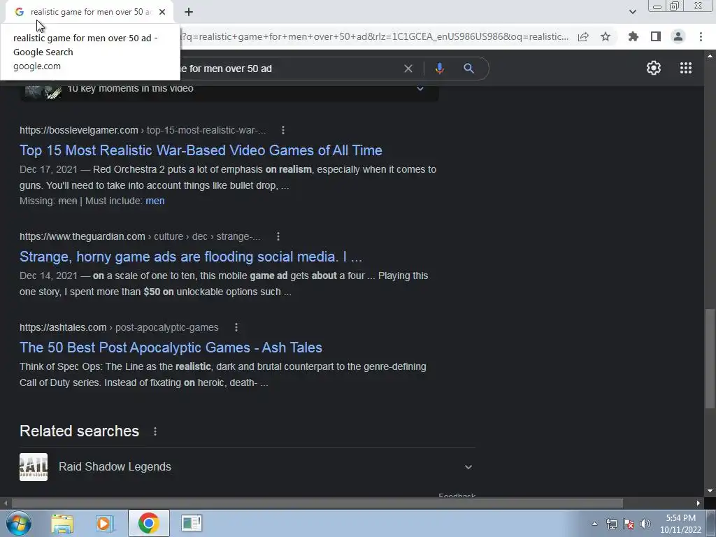Select the realistic game search tab
Screen dimensions: 716x537
(x=91, y=12)
